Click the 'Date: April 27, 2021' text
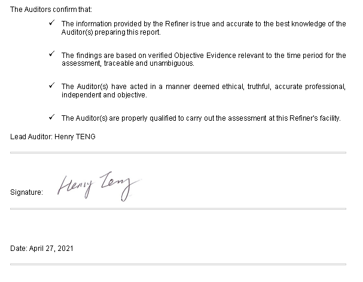 pyautogui.click(x=42, y=248)
